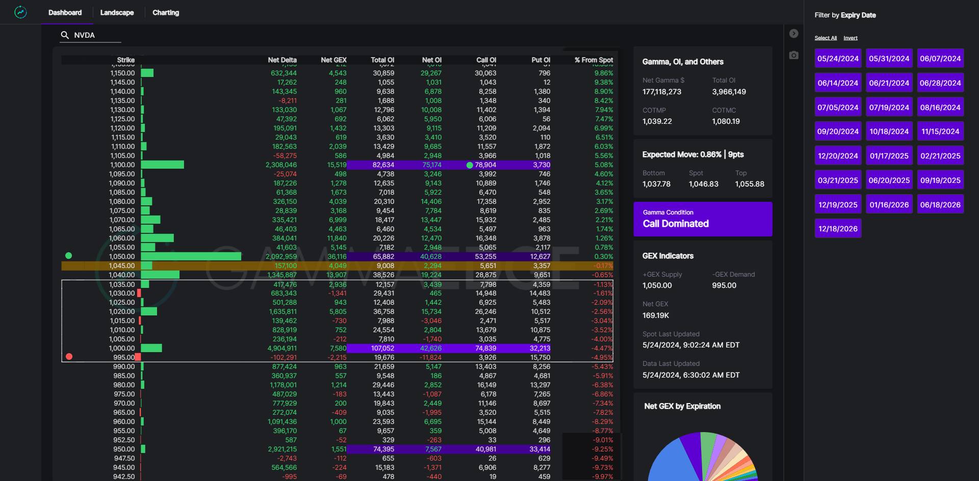979x481 pixels.
Task: Click the green dot next to Call OI 78,904
Action: [470, 165]
